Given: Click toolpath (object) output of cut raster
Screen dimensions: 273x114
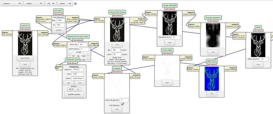Looking at the screenshot, I should point(72,21).
